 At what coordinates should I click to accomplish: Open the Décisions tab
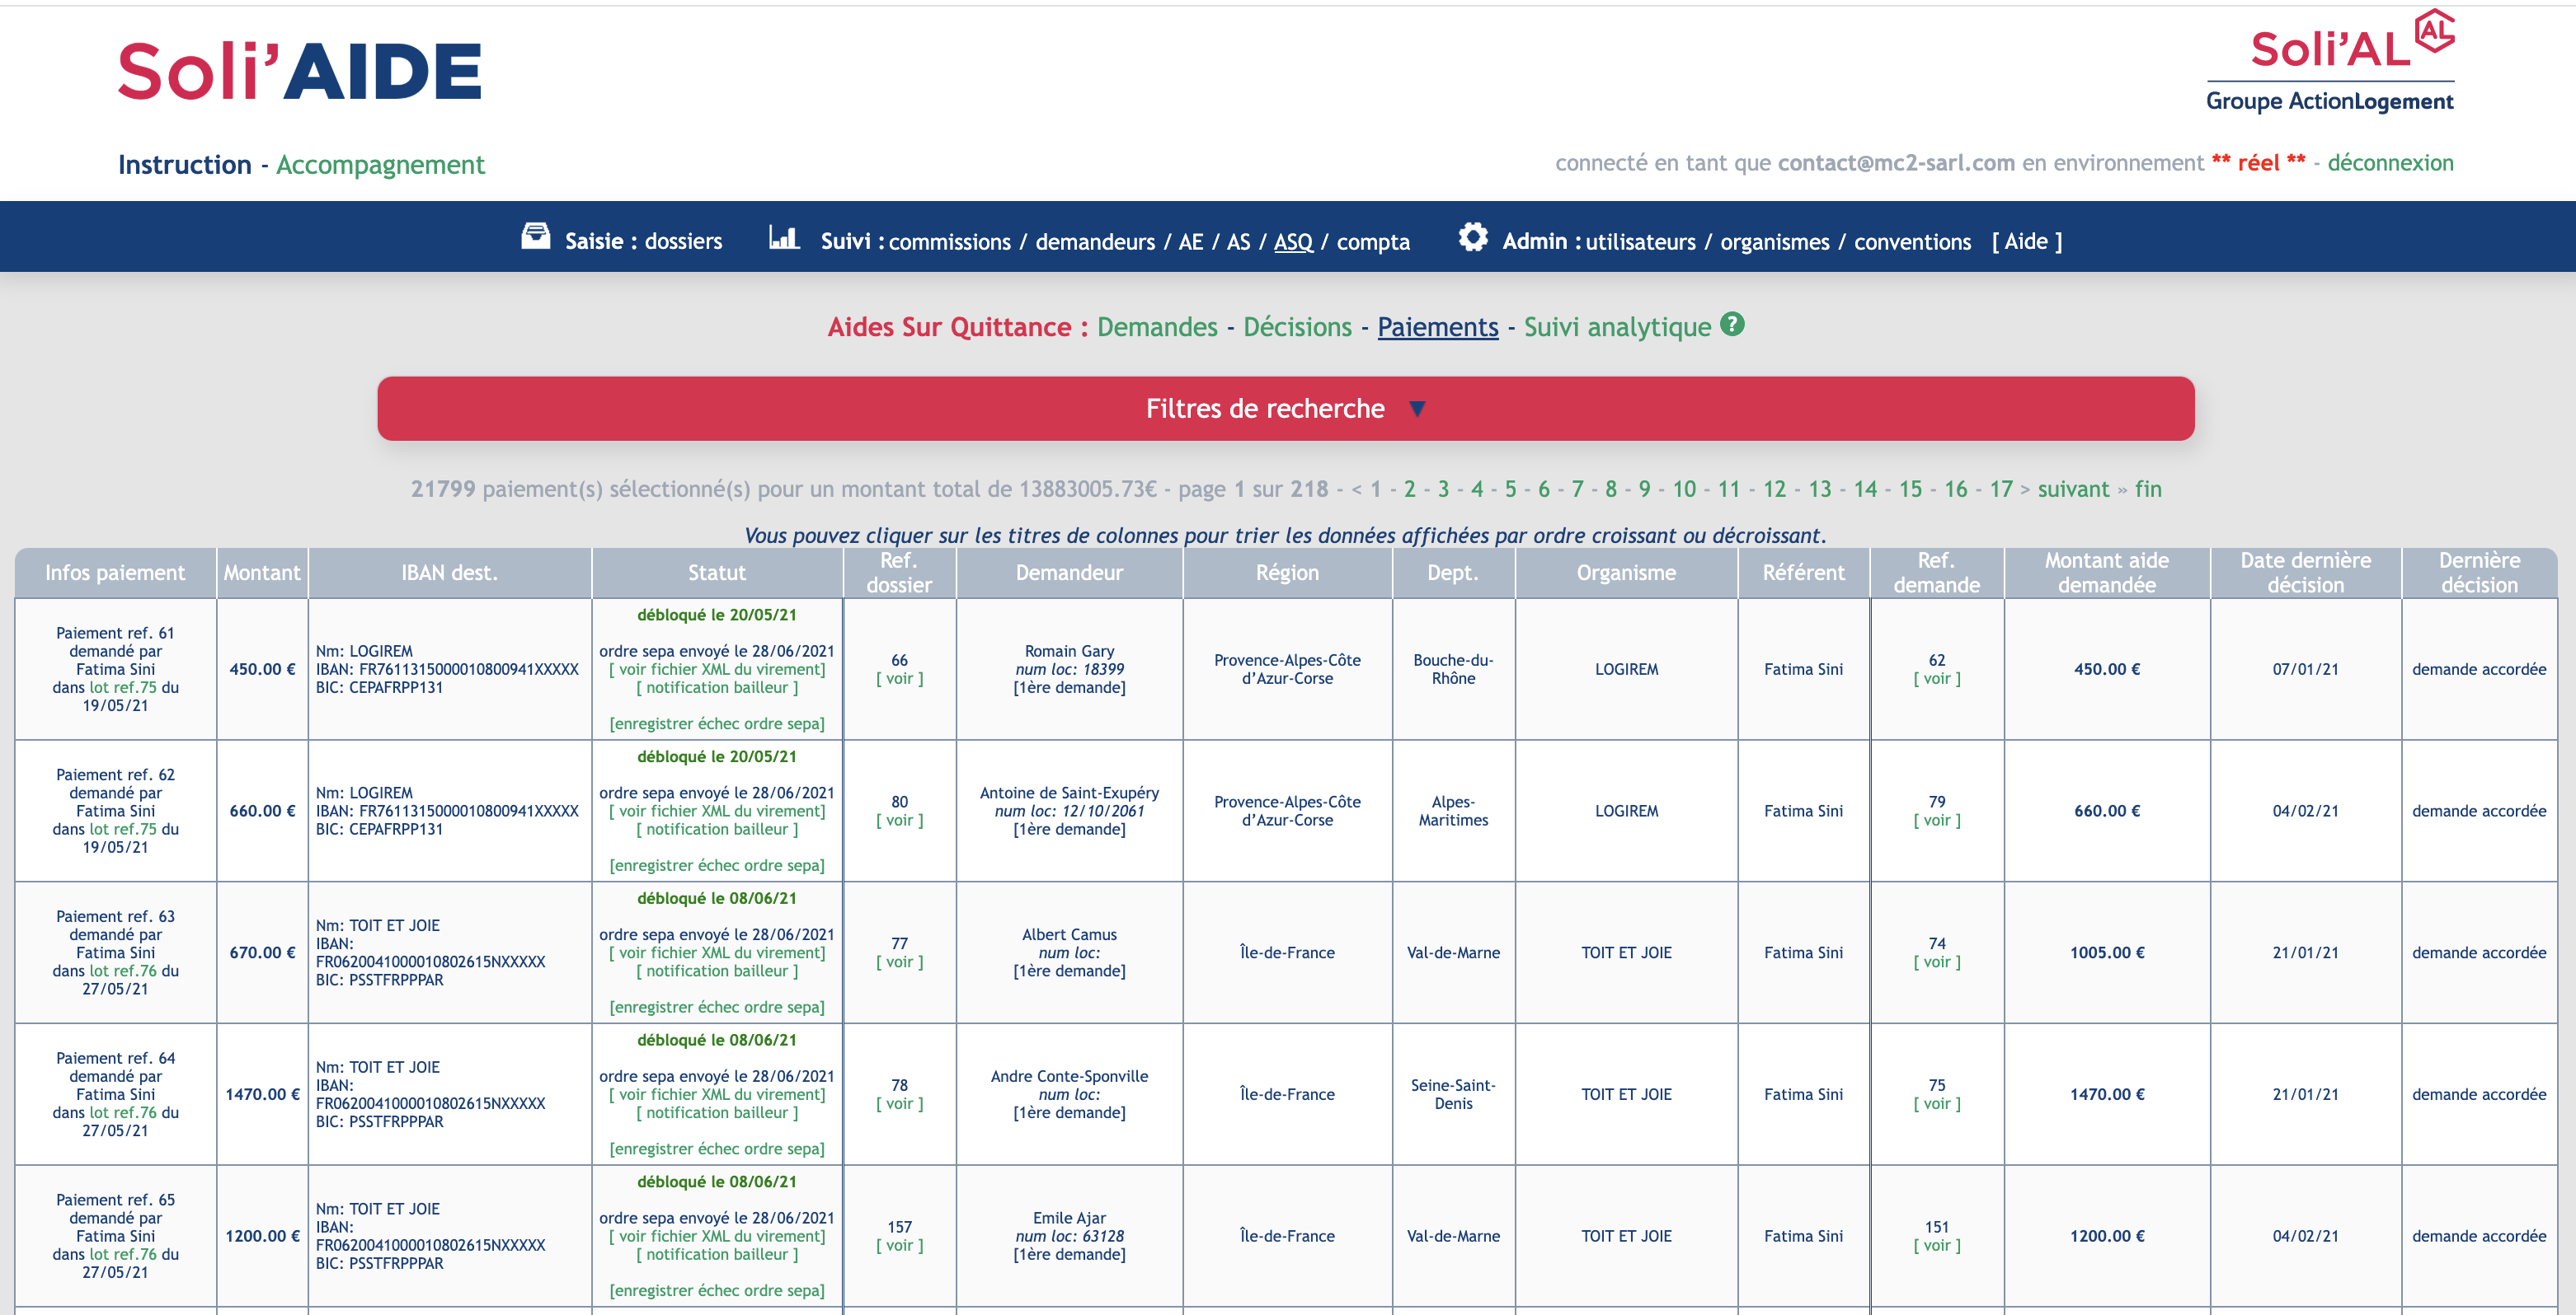(x=1297, y=327)
